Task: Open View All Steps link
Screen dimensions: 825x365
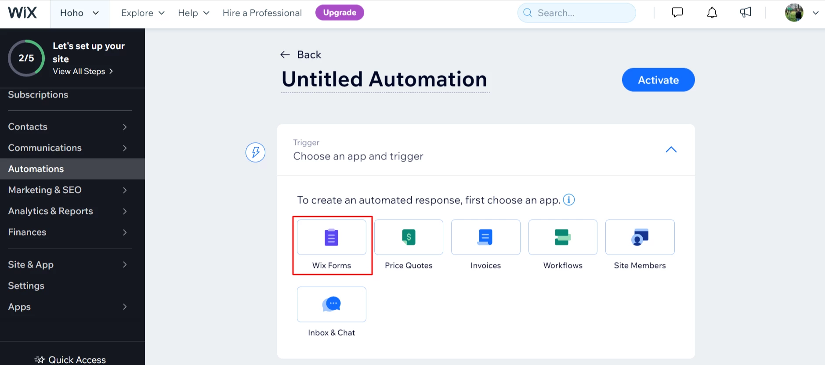Action: click(x=83, y=71)
